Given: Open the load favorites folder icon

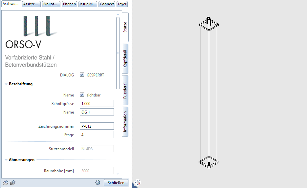Looking at the screenshot, I should [6, 183].
